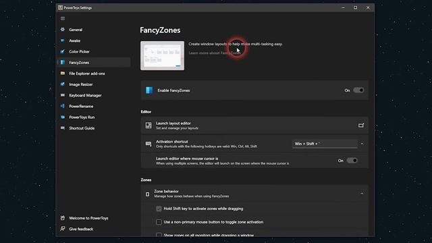This screenshot has height=243, width=432.
Task: Click the Zone behavior icon
Action: [147, 194]
